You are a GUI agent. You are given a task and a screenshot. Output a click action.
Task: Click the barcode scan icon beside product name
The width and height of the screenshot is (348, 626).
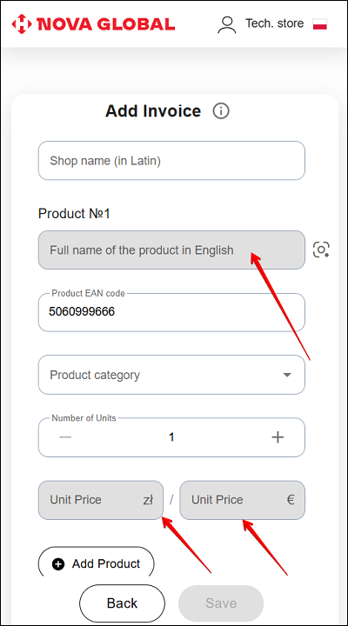click(321, 250)
